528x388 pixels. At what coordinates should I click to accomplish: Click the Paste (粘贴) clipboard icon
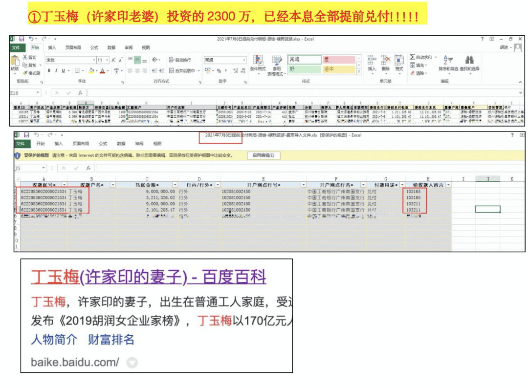pyautogui.click(x=15, y=61)
